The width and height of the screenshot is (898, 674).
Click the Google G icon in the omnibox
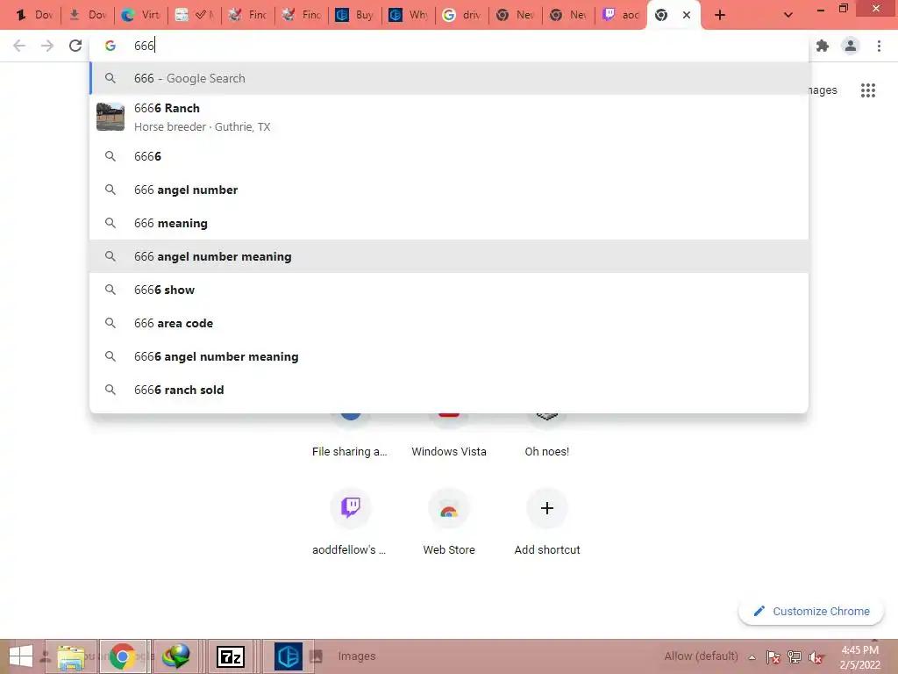(x=110, y=46)
